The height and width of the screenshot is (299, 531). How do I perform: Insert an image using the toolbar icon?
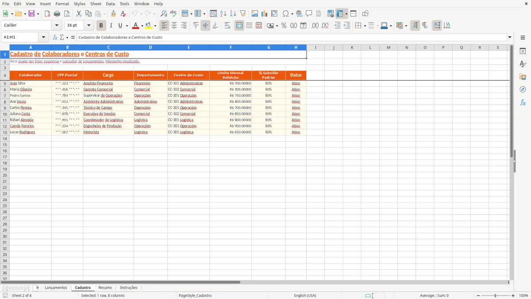(254, 14)
